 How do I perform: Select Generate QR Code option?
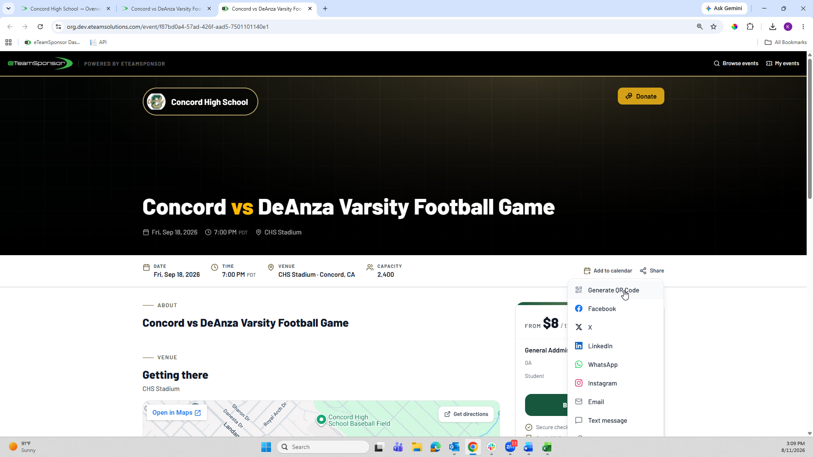pos(616,290)
